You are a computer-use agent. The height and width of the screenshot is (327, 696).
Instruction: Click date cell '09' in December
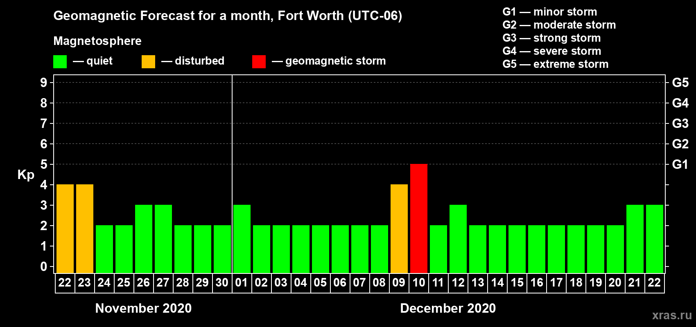pyautogui.click(x=399, y=283)
